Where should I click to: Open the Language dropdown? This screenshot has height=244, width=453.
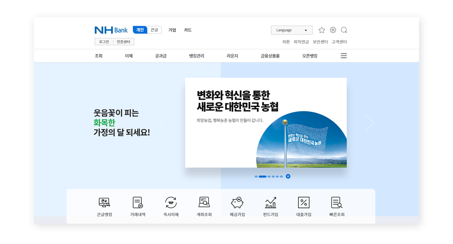(x=291, y=30)
